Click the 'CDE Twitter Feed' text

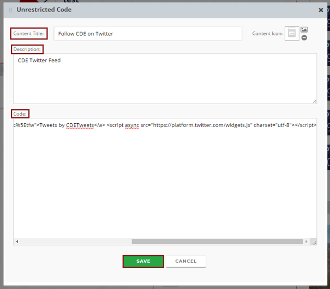point(39,61)
